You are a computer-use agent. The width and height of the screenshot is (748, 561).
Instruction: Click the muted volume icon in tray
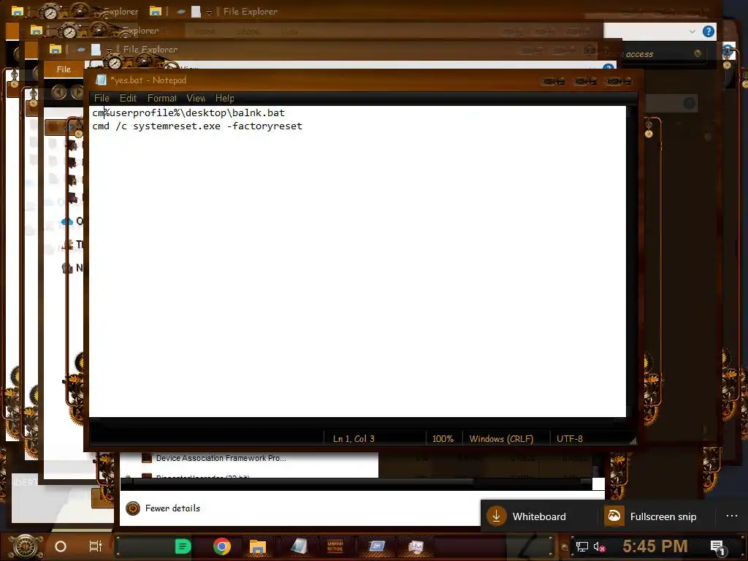tap(599, 546)
